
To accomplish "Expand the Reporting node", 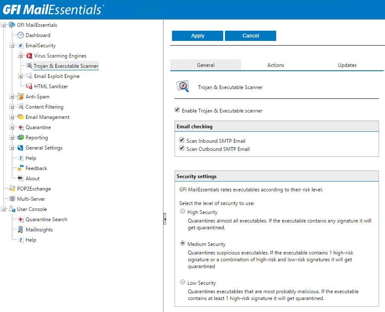I will [12, 138].
